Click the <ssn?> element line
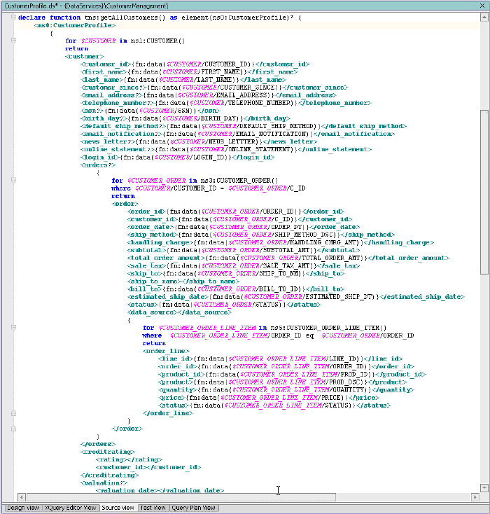The width and height of the screenshot is (490, 514). coord(150,111)
